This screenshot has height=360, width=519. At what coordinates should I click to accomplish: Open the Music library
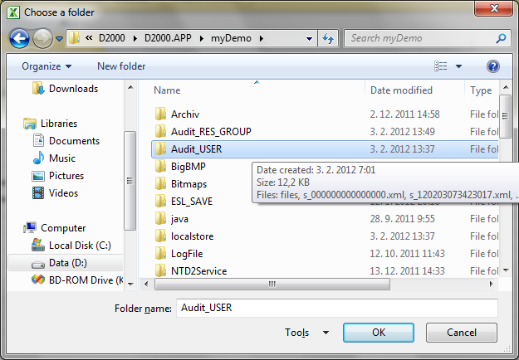tap(61, 158)
